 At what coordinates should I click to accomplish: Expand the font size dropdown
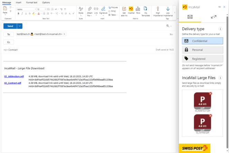pos(45,9)
